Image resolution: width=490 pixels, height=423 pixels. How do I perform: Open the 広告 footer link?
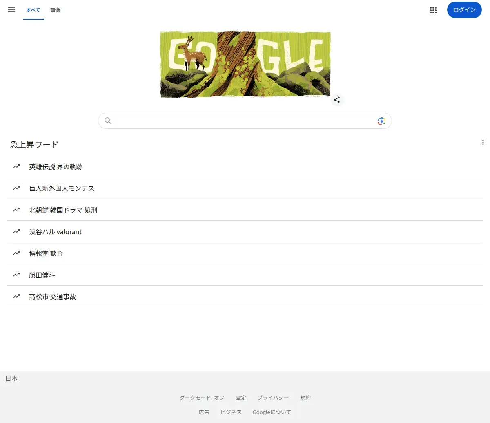pyautogui.click(x=204, y=412)
